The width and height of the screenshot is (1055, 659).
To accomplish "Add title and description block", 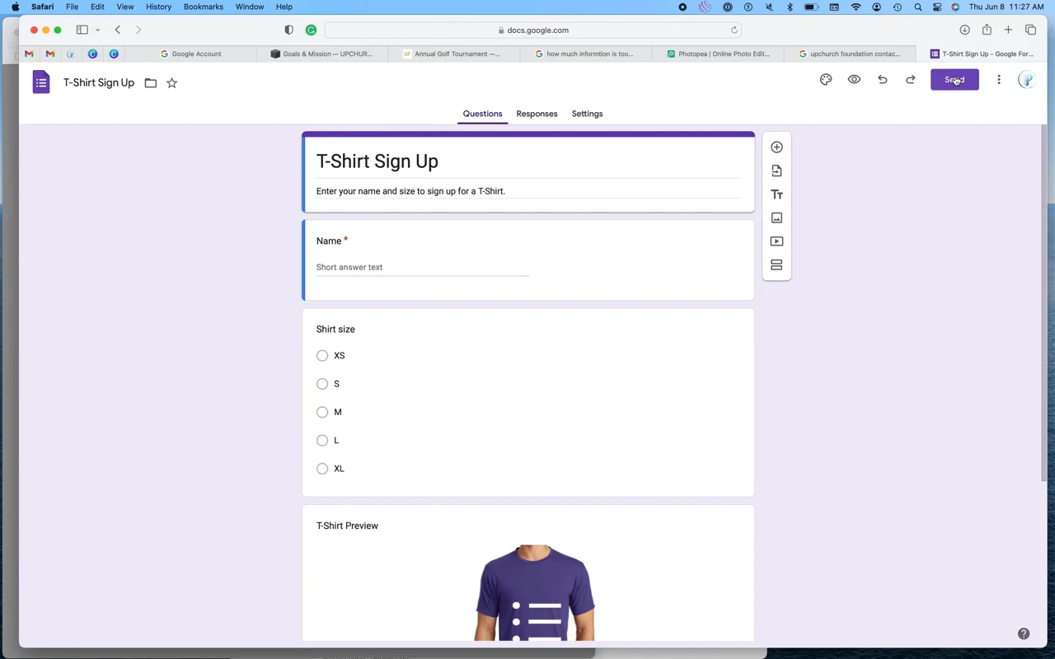I will tap(776, 194).
